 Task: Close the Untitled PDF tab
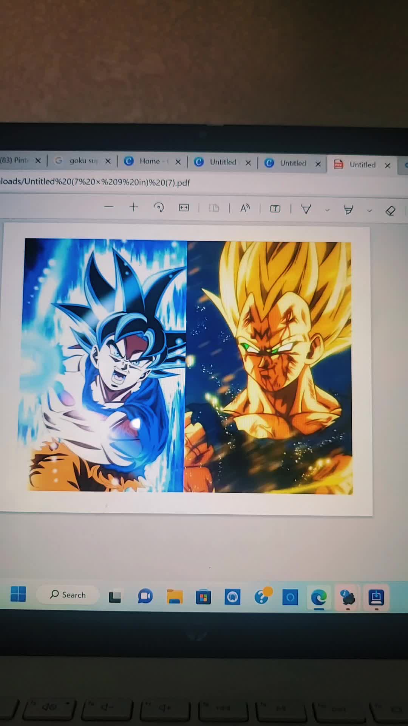coord(387,166)
